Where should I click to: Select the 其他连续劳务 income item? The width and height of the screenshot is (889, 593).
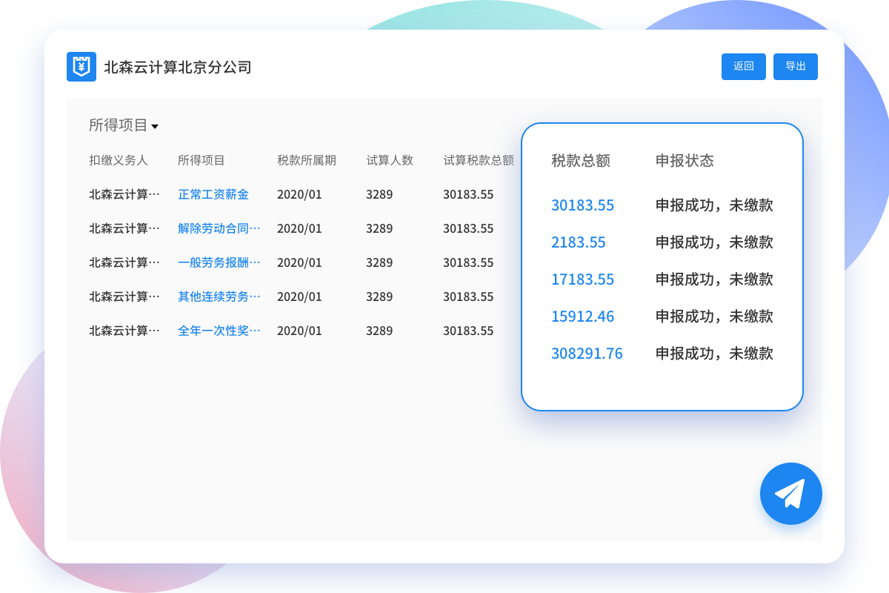[x=219, y=296]
